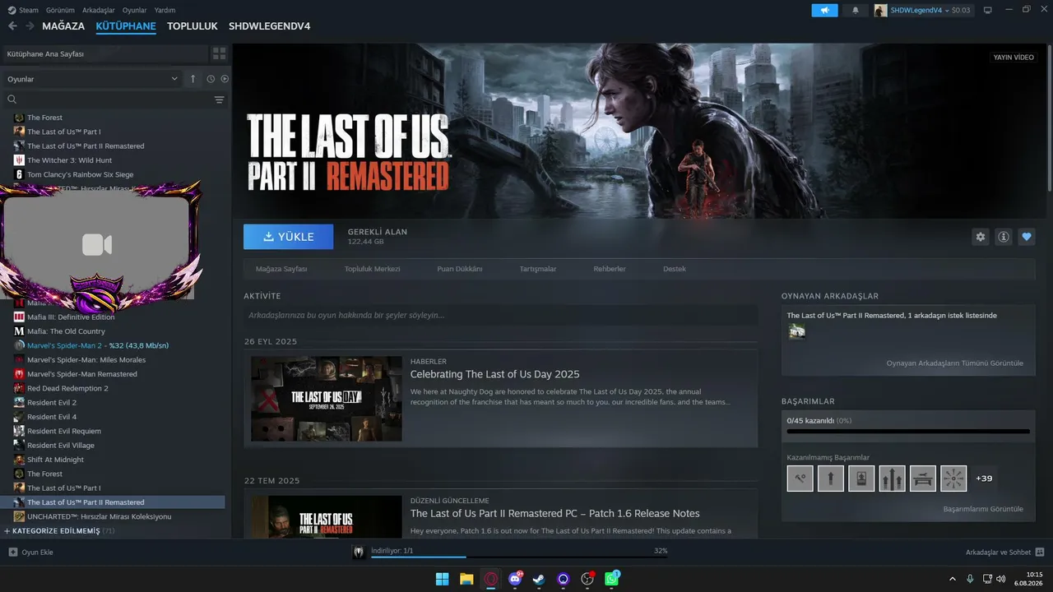Expand the Oyunlar collection dropdown in sidebar
Screen dimensions: 1053x592
(91, 79)
